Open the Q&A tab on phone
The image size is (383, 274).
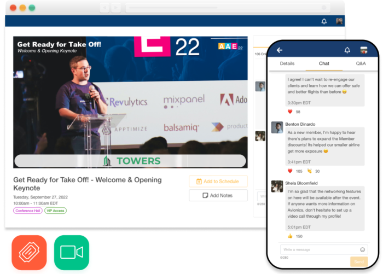coord(361,63)
